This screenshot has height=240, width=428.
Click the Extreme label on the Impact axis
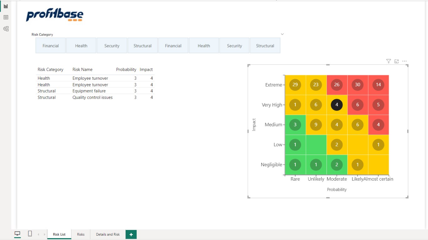[x=274, y=85]
